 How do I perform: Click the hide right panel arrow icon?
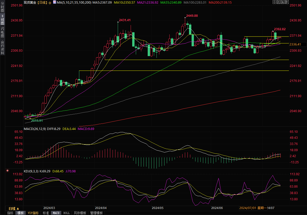click(x=287, y=2)
